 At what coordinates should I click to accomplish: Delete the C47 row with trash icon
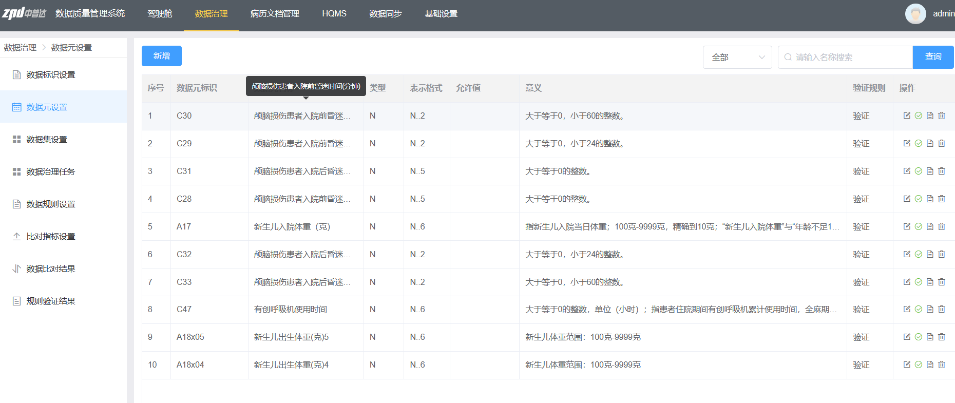point(942,309)
